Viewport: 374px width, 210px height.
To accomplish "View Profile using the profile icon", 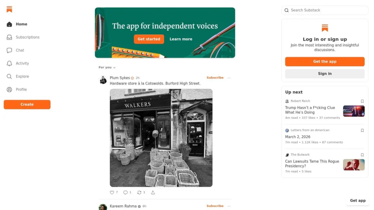I will click(x=9, y=89).
